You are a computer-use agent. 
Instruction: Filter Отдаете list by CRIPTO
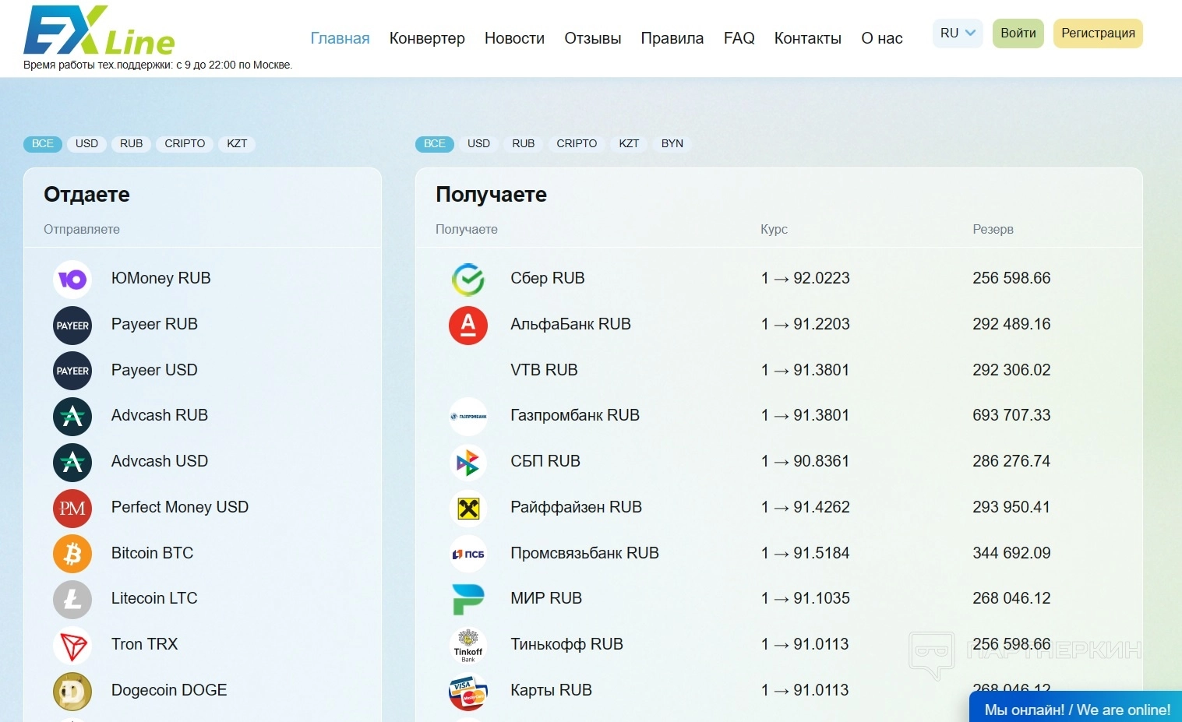185,143
